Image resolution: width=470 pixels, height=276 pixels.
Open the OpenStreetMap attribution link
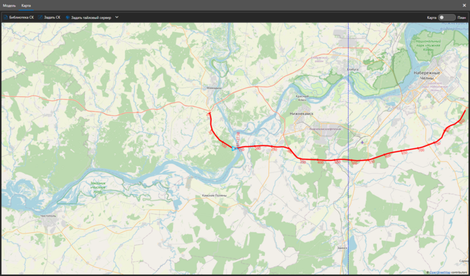pyautogui.click(x=440, y=273)
